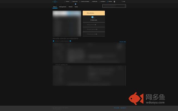The image size is (178, 111).
Task: Open the dropdown box at top right
Action: click(x=114, y=6)
